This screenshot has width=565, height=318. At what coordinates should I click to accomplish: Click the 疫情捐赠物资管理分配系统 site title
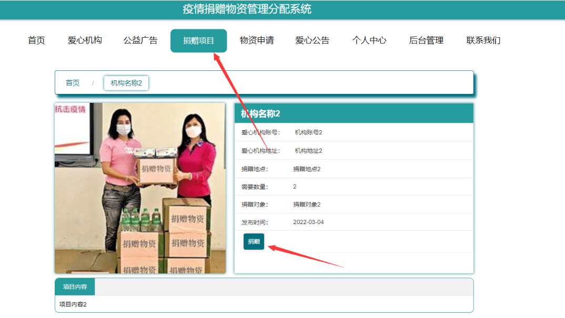[247, 9]
